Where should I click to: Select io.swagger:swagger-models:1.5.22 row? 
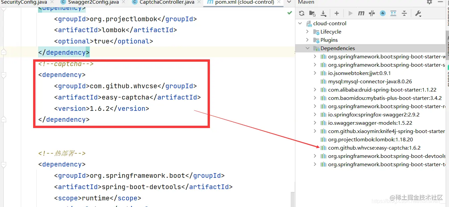pos(370,123)
